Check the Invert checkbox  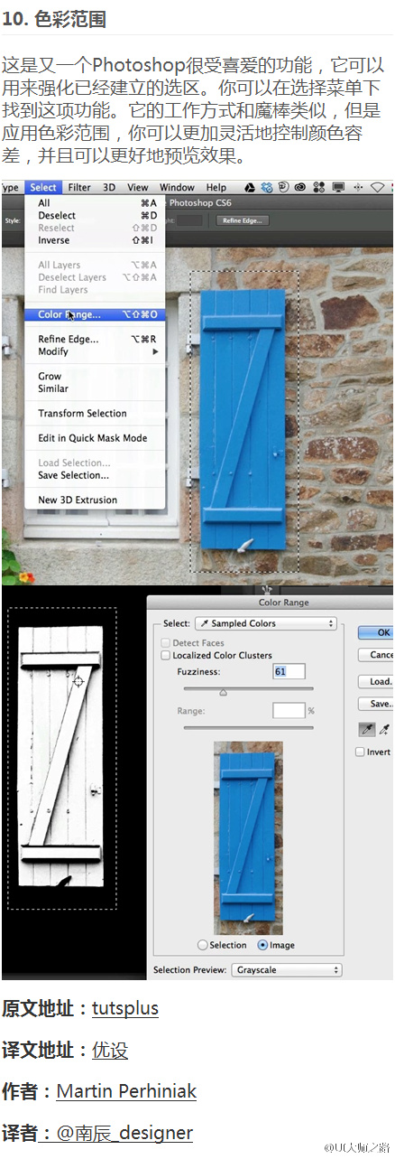point(360,752)
